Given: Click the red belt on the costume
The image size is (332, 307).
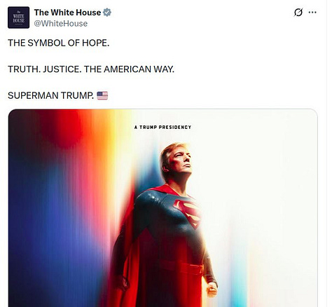Looking at the screenshot, I should point(182,266).
